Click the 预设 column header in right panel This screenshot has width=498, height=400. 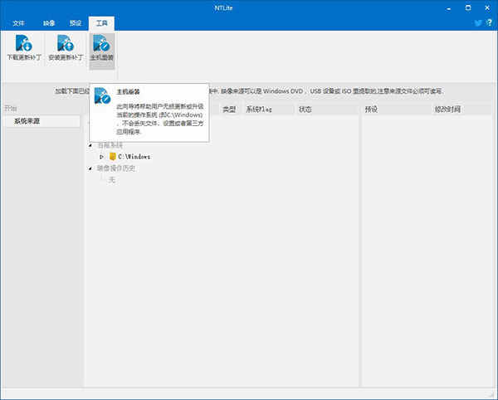click(x=371, y=110)
